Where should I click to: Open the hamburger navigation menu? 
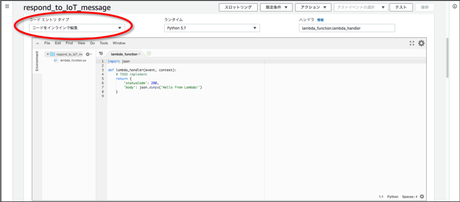7,7
